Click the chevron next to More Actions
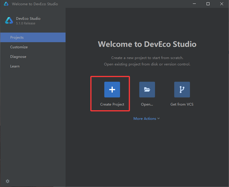The image size is (229, 187). pyautogui.click(x=158, y=118)
